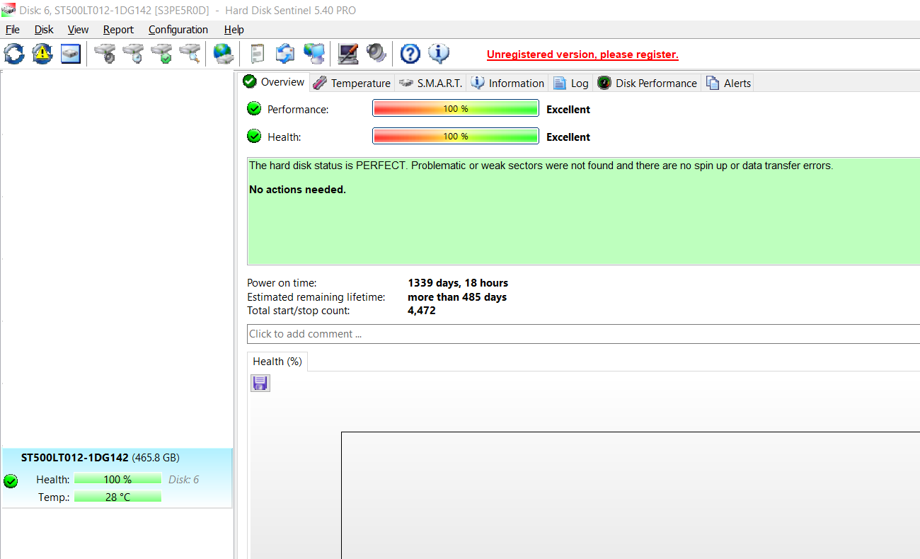Click the networked computers toolbar icon
The height and width of the screenshot is (559, 920).
pyautogui.click(x=314, y=54)
